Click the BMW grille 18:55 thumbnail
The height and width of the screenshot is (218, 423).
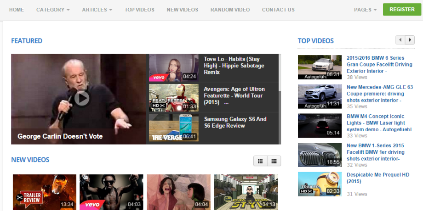[320, 155]
